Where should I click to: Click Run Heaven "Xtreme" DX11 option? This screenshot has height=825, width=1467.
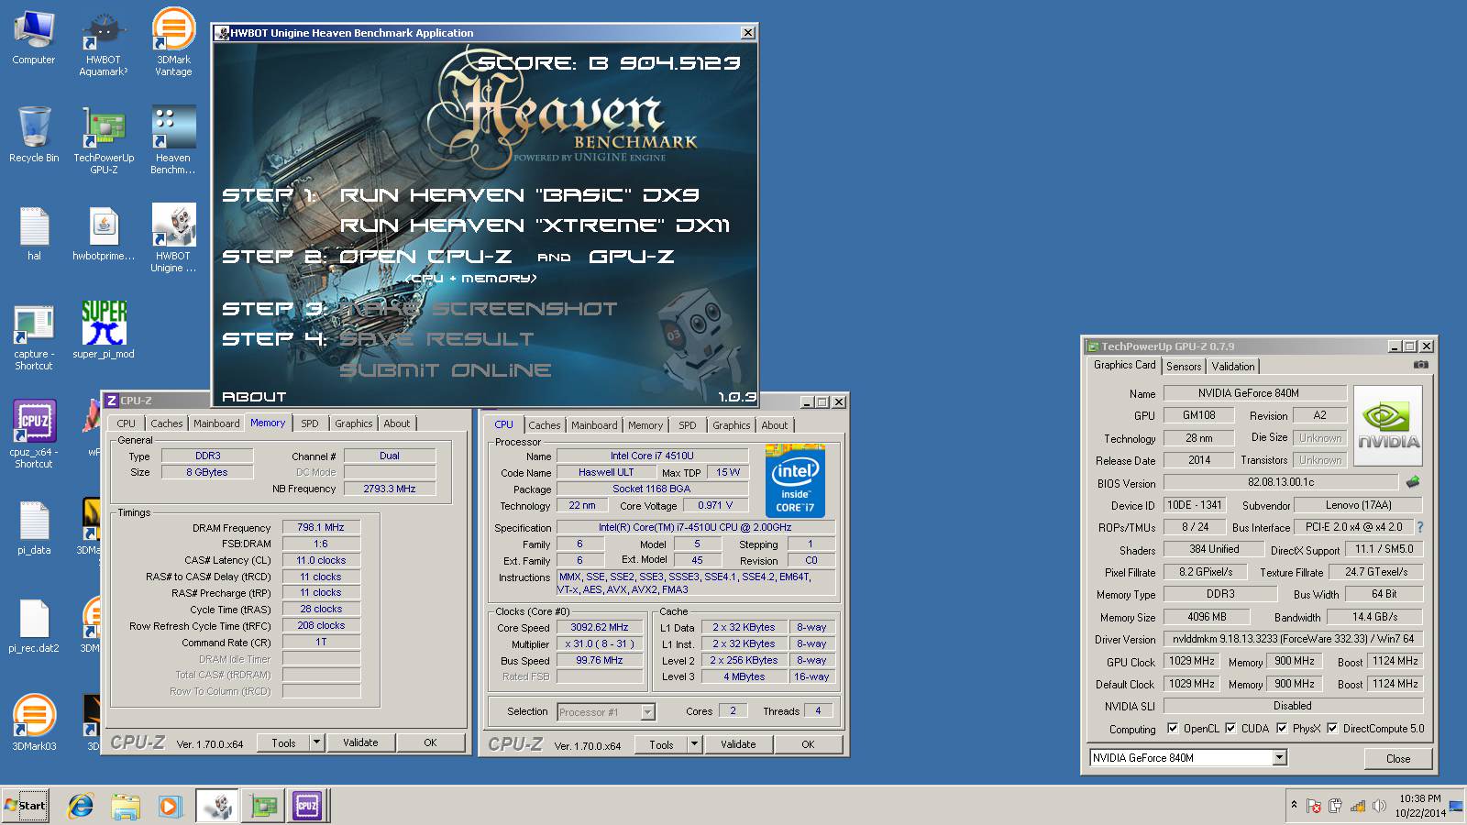[535, 225]
